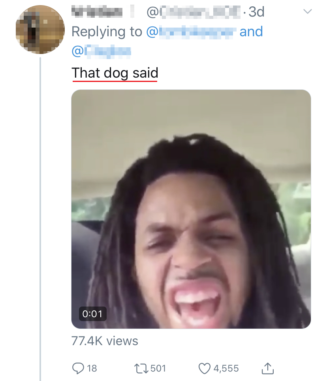
Task: Click the reply count showing 18
Action: tap(92, 368)
